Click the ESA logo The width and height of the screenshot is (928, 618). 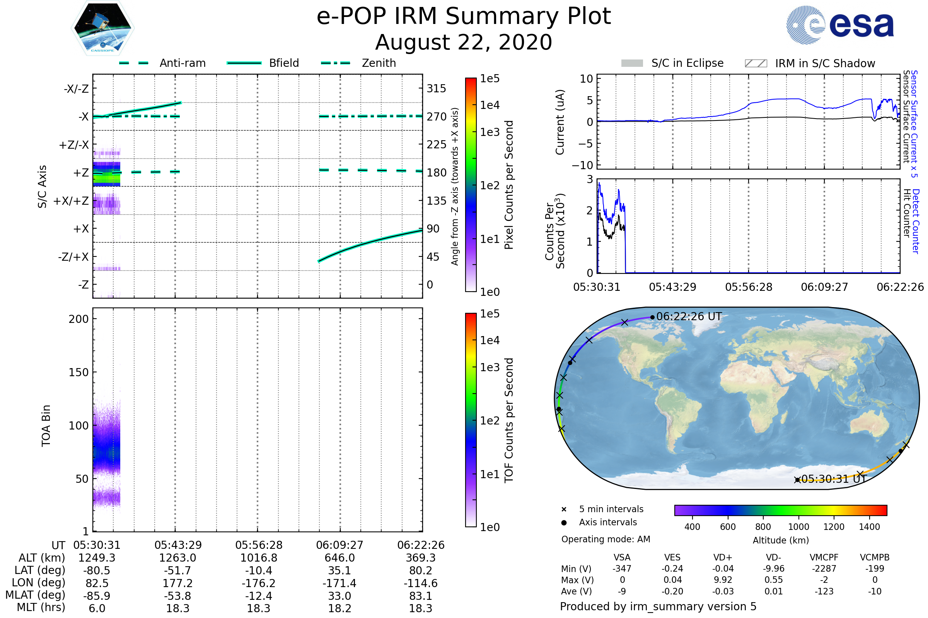click(x=840, y=25)
